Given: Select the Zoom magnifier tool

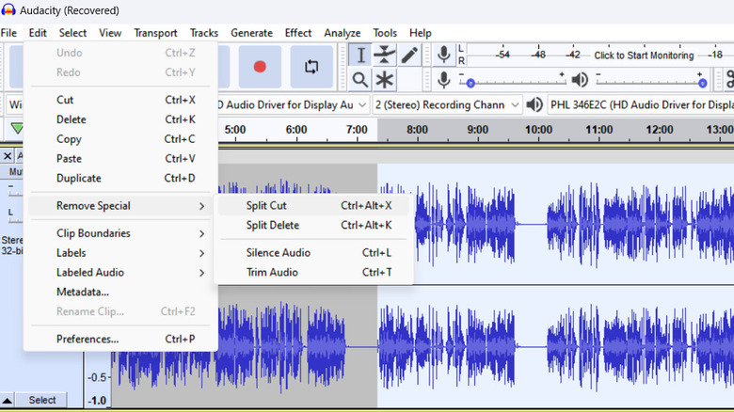Looking at the screenshot, I should pyautogui.click(x=360, y=80).
